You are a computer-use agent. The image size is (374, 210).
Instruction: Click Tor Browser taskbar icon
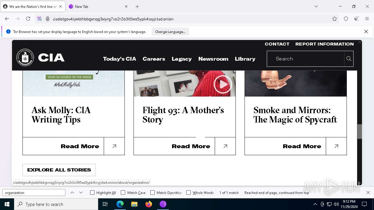coord(163,204)
